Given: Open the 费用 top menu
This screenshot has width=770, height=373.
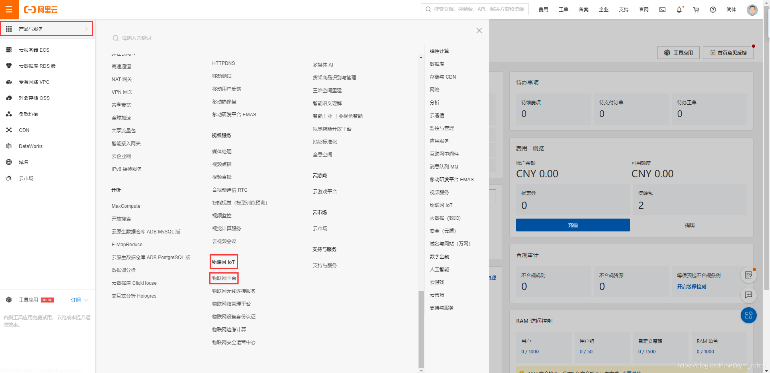Looking at the screenshot, I should pyautogui.click(x=543, y=10).
